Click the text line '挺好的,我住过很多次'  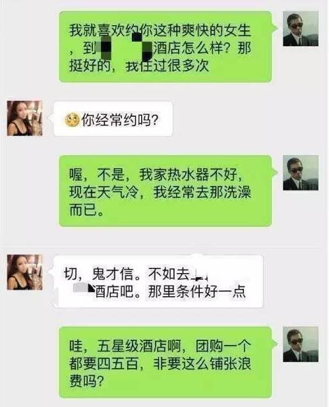[139, 66]
